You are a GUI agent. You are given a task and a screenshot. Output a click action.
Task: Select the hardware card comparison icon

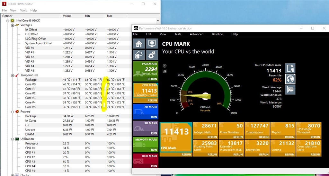point(290,90)
